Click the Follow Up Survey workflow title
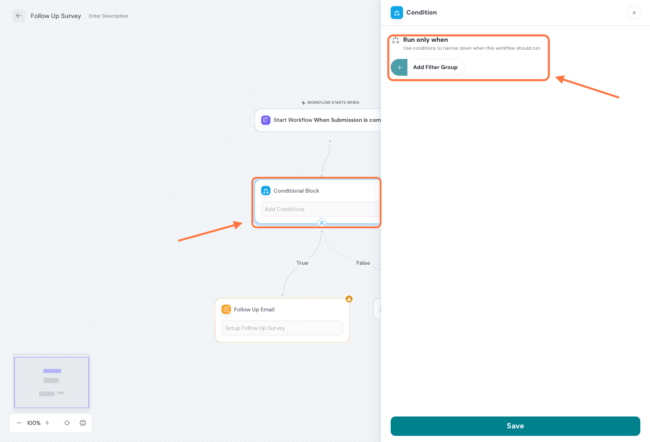This screenshot has width=650, height=442. click(x=56, y=16)
